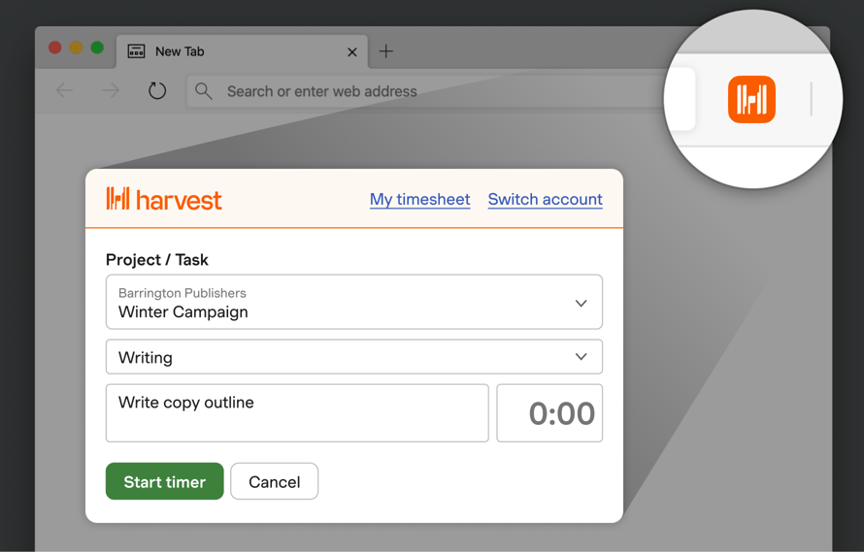This screenshot has height=552, width=864.
Task: Cancel the time entry
Action: click(275, 481)
